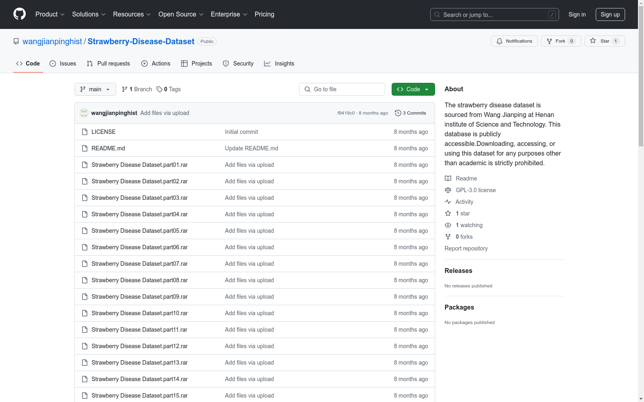Image resolution: width=644 pixels, height=402 pixels.
Task: Open the Packages section heading
Action: point(459,308)
